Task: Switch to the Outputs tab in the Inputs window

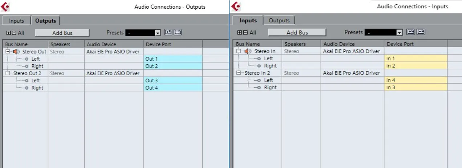Action: pos(279,21)
